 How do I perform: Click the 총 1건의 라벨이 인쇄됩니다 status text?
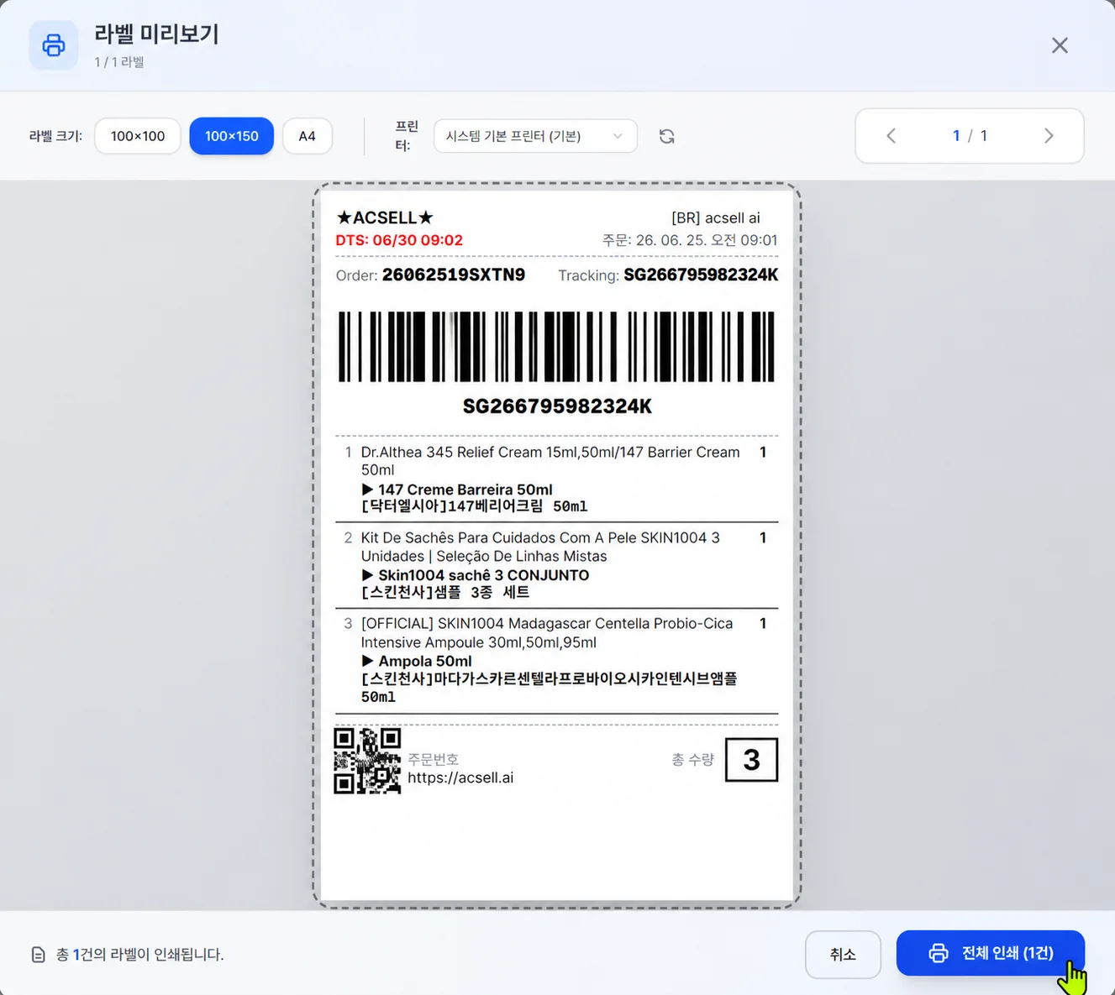pyautogui.click(x=139, y=955)
